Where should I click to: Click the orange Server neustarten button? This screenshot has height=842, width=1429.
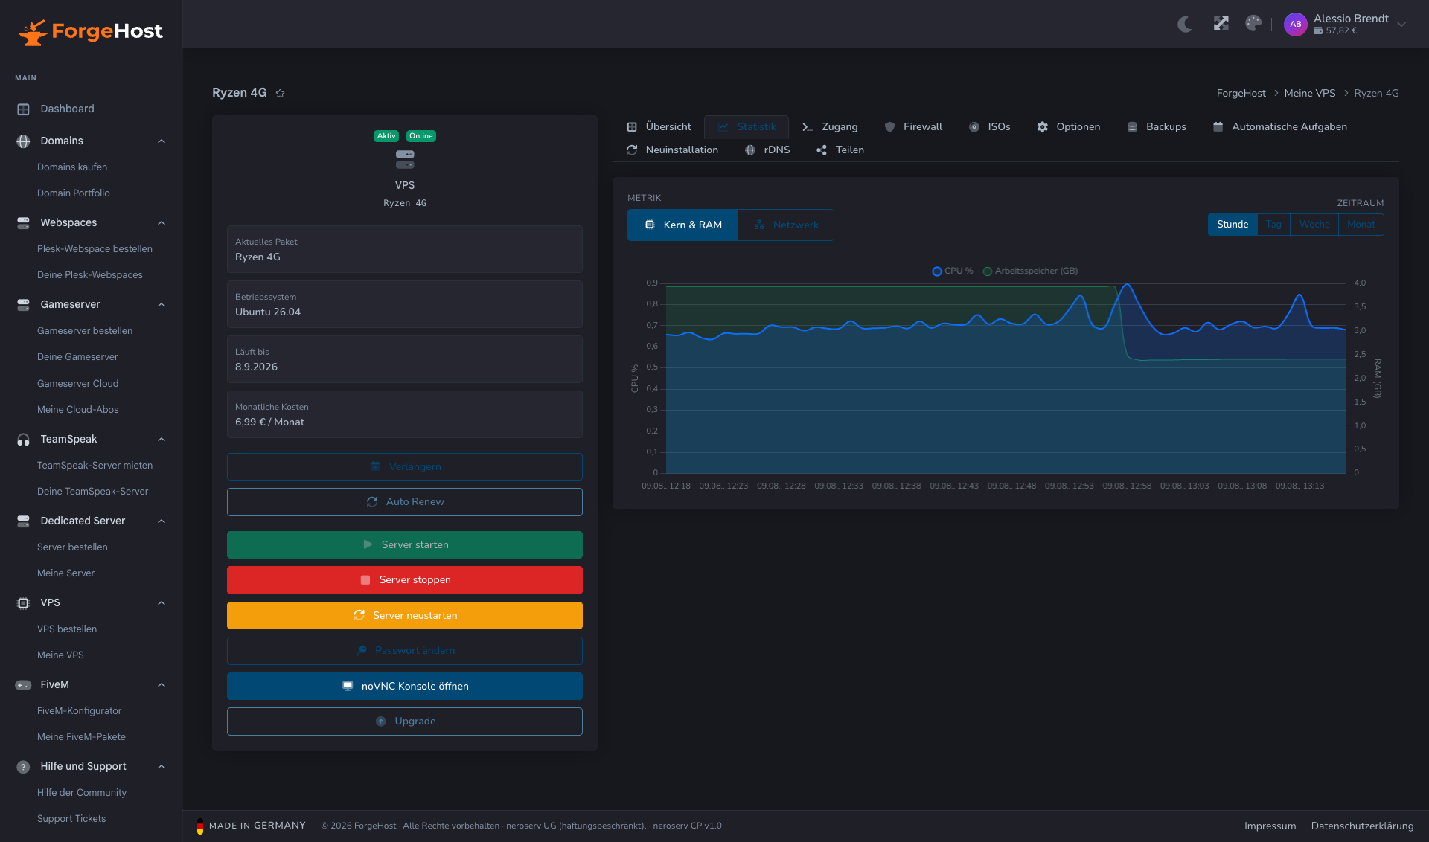405,615
